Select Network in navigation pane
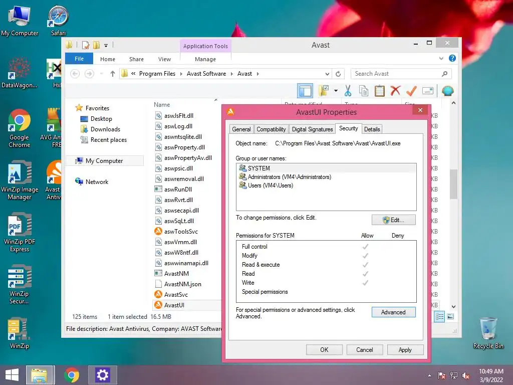The width and height of the screenshot is (513, 385). pyautogui.click(x=97, y=181)
